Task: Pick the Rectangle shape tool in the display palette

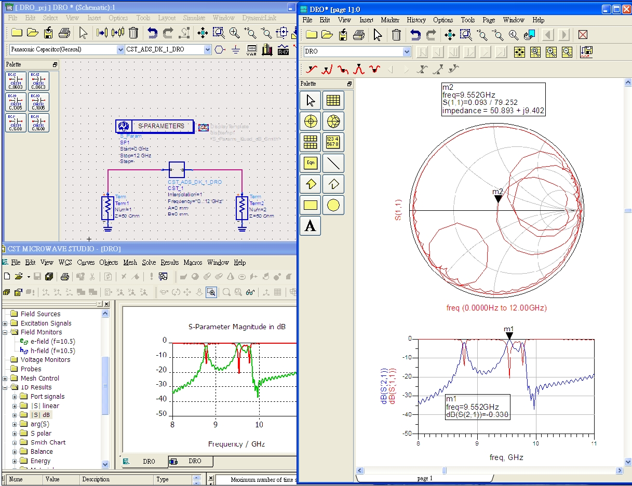Action: pyautogui.click(x=311, y=205)
